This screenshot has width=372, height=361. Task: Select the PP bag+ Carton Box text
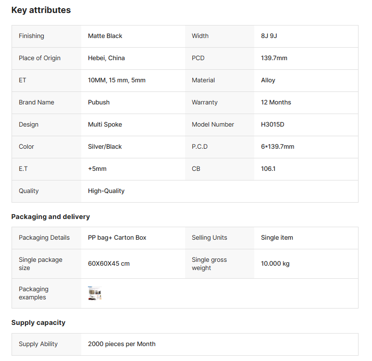(117, 238)
